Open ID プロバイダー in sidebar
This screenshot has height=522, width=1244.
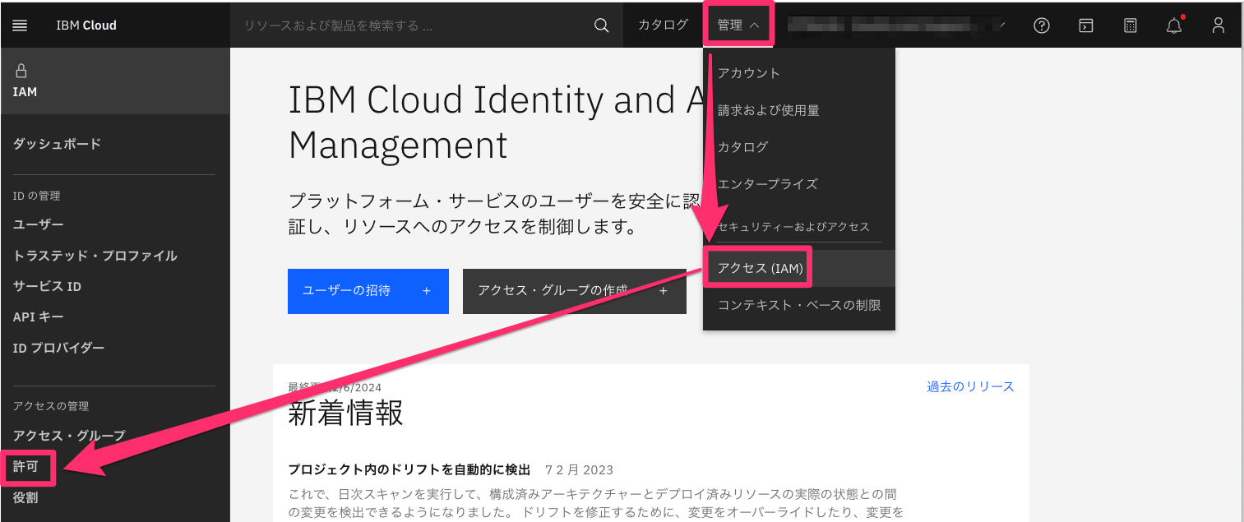pos(58,348)
